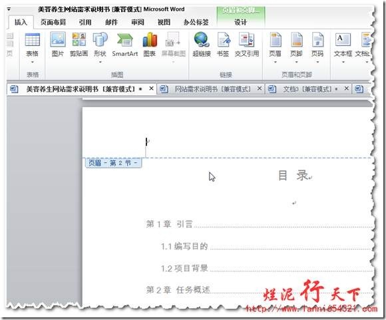Screen dimensions: 386x320
Task: Click the 页眉 header icon
Action: [x=276, y=39]
